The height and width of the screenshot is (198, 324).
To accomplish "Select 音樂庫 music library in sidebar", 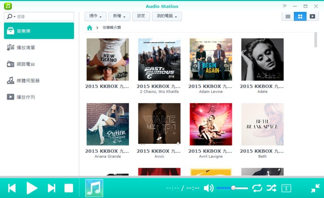I will [39, 31].
